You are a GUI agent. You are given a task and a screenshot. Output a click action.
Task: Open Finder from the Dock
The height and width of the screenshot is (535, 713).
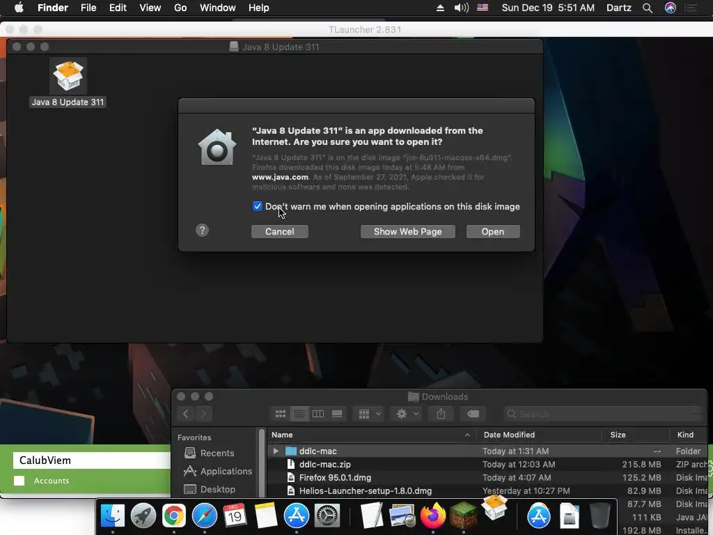[112, 515]
